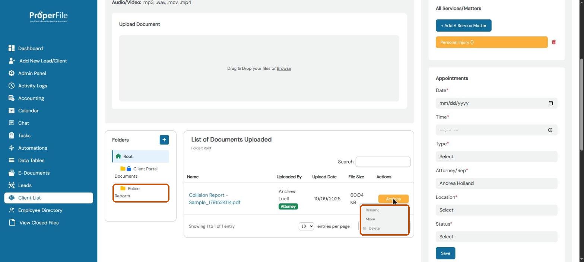Delete Personal Injury matter trash icon
Image resolution: width=584 pixels, height=262 pixels.
click(554, 42)
